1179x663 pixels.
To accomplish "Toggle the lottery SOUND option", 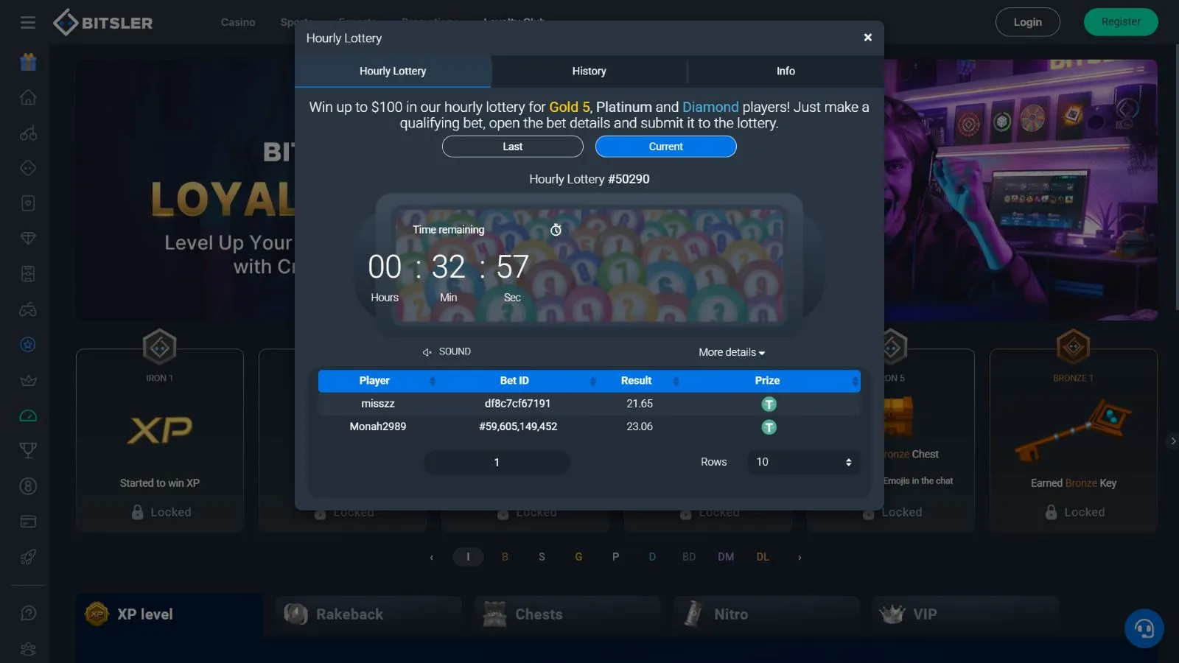I will (x=447, y=352).
